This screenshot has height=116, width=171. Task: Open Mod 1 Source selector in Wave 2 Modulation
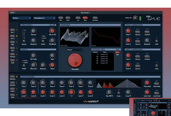click(x=138, y=56)
